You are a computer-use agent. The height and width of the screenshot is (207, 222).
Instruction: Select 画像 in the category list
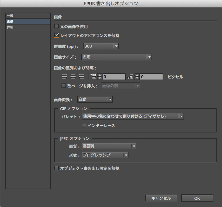tap(28, 21)
